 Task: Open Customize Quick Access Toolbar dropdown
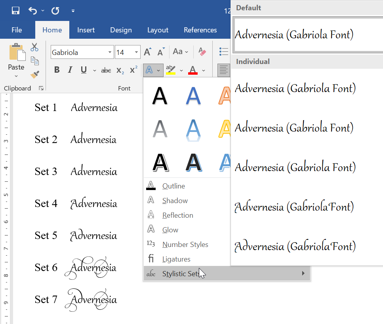click(x=73, y=11)
